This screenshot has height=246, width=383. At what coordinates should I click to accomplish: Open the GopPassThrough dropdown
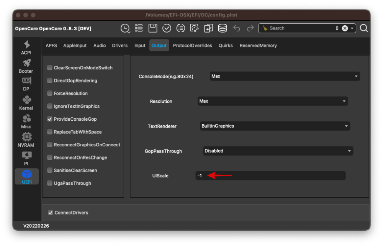[278, 151]
